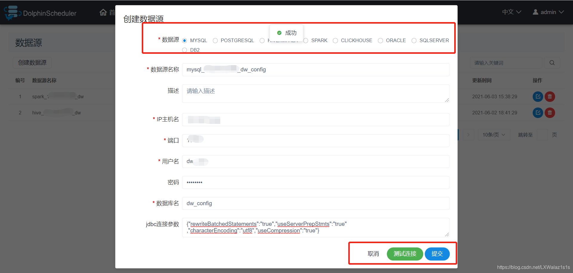Click the blue 提交 submit button
Image resolution: width=573 pixels, height=273 pixels.
pyautogui.click(x=437, y=254)
